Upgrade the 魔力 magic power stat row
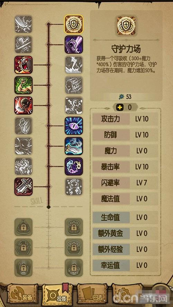This screenshot has height=307, width=173. click(126, 151)
